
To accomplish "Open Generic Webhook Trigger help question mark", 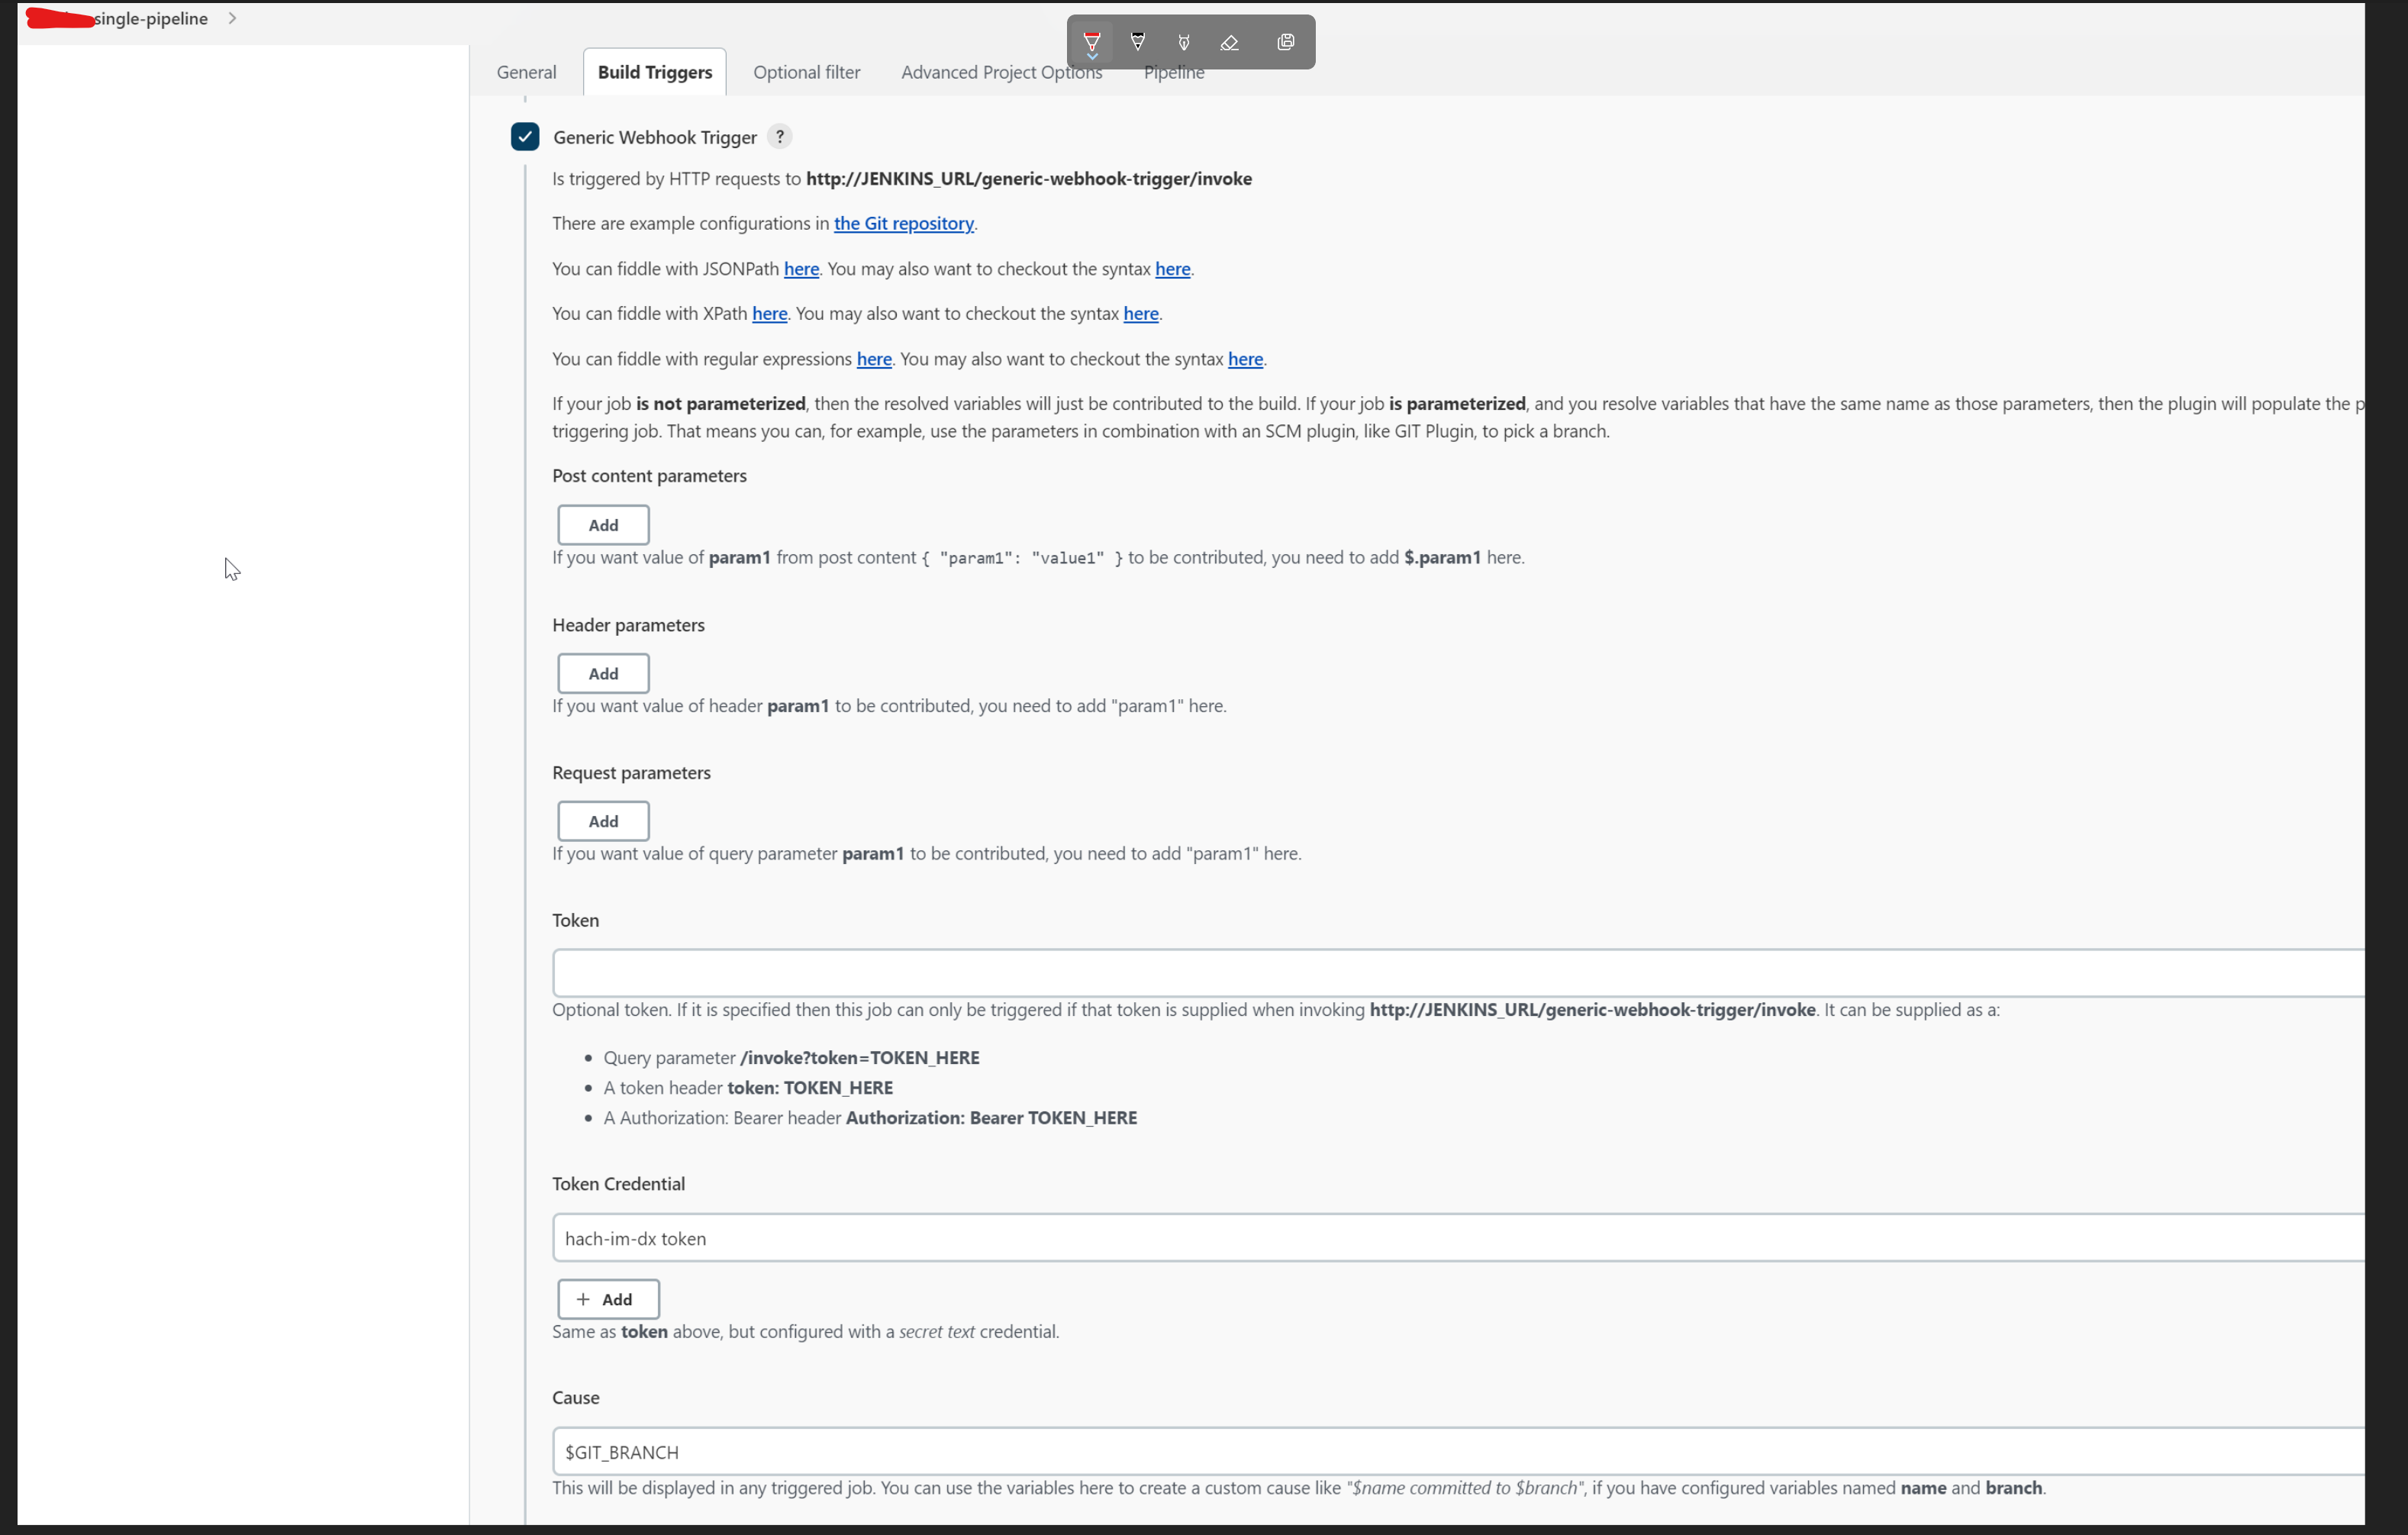I will pos(779,137).
